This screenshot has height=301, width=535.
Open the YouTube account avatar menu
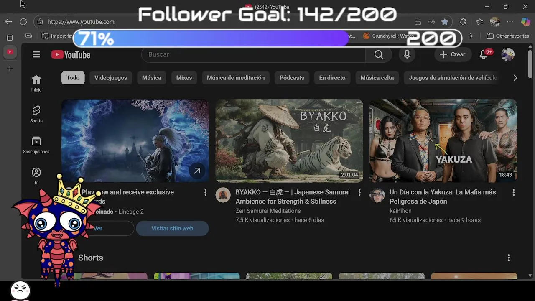tap(508, 54)
